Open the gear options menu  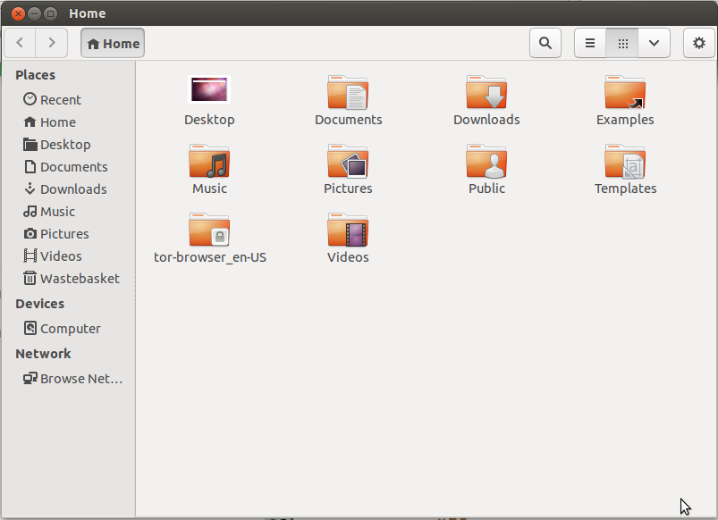tap(699, 42)
